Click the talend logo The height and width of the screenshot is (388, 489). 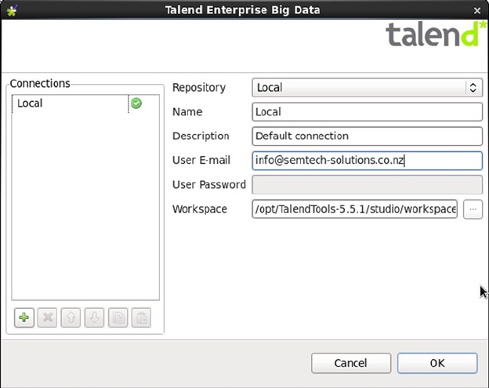pyautogui.click(x=432, y=35)
